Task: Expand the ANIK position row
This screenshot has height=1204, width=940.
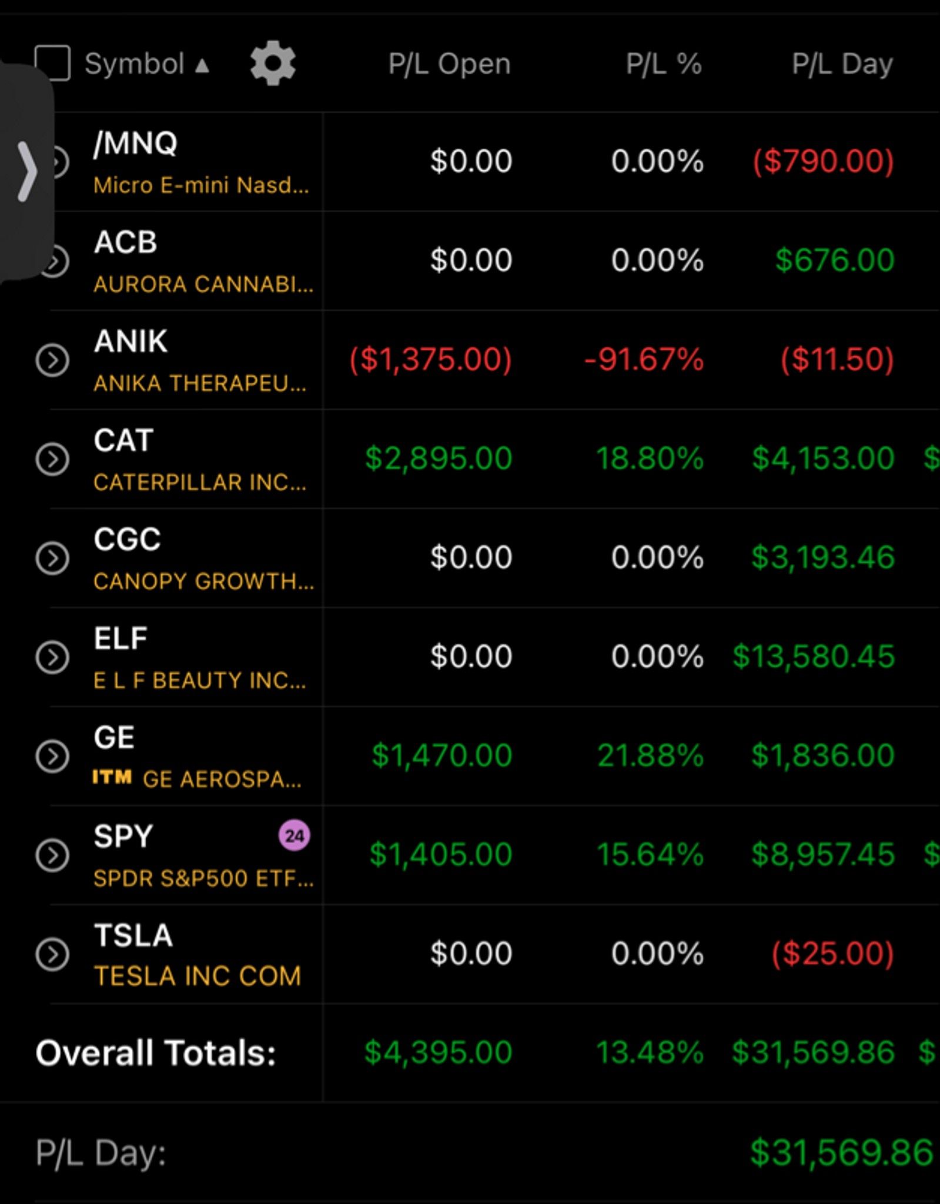Action: tap(52, 360)
